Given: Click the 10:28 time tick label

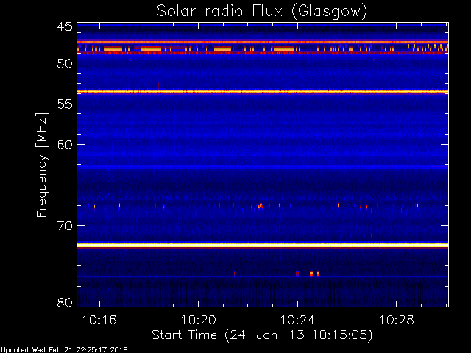Looking at the screenshot, I should (397, 320).
